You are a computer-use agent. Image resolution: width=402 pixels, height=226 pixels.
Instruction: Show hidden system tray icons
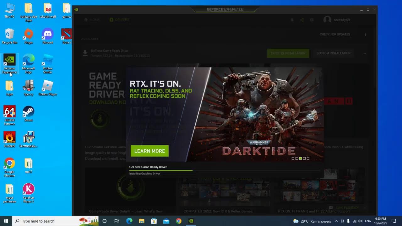[336, 221]
